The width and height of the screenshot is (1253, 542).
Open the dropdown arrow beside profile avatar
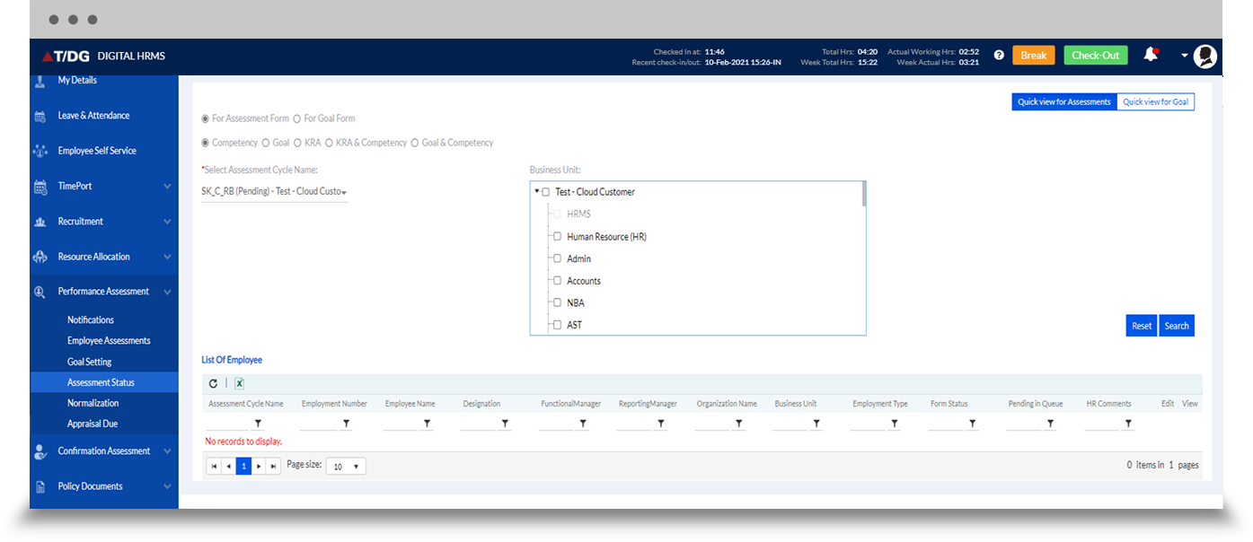pyautogui.click(x=1185, y=56)
